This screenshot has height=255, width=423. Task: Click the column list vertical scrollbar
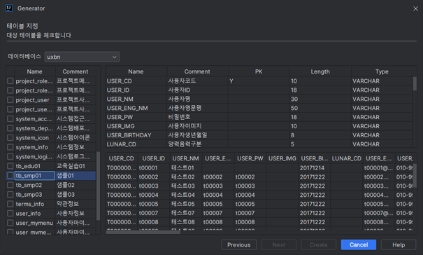(x=415, y=84)
